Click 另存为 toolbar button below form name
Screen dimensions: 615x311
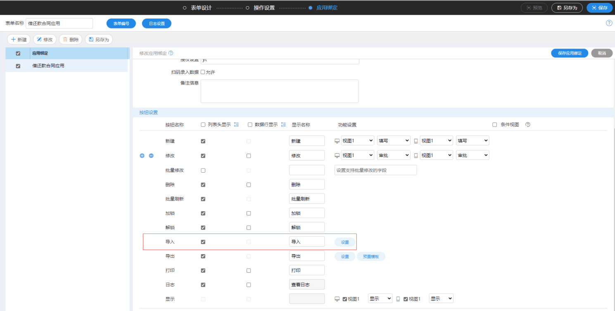tap(99, 40)
